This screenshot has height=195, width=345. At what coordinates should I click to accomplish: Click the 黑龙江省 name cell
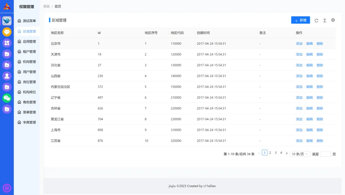click(x=57, y=119)
